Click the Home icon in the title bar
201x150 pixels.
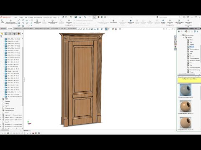click(x=63, y=17)
